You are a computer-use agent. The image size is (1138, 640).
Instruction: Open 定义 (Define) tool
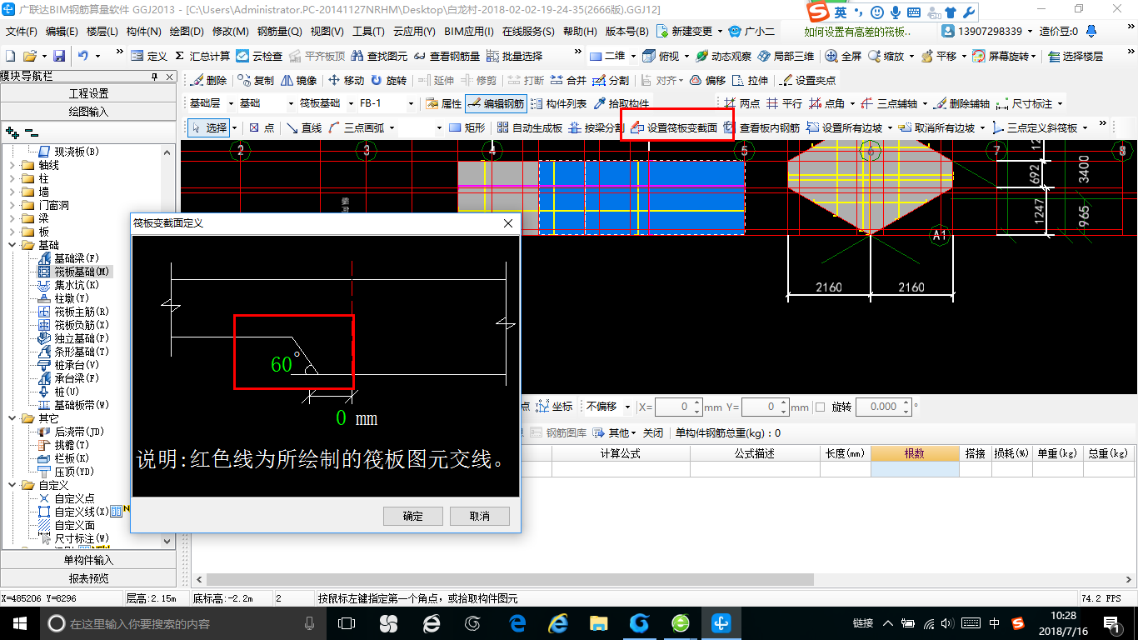click(149, 56)
